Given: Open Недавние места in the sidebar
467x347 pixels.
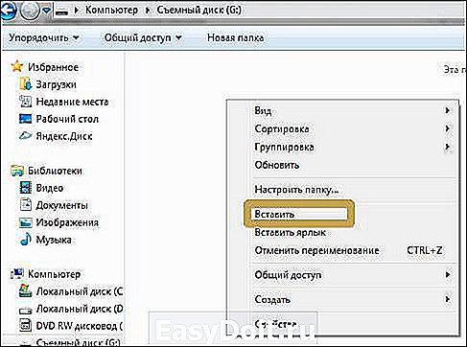Looking at the screenshot, I should click(x=72, y=102).
